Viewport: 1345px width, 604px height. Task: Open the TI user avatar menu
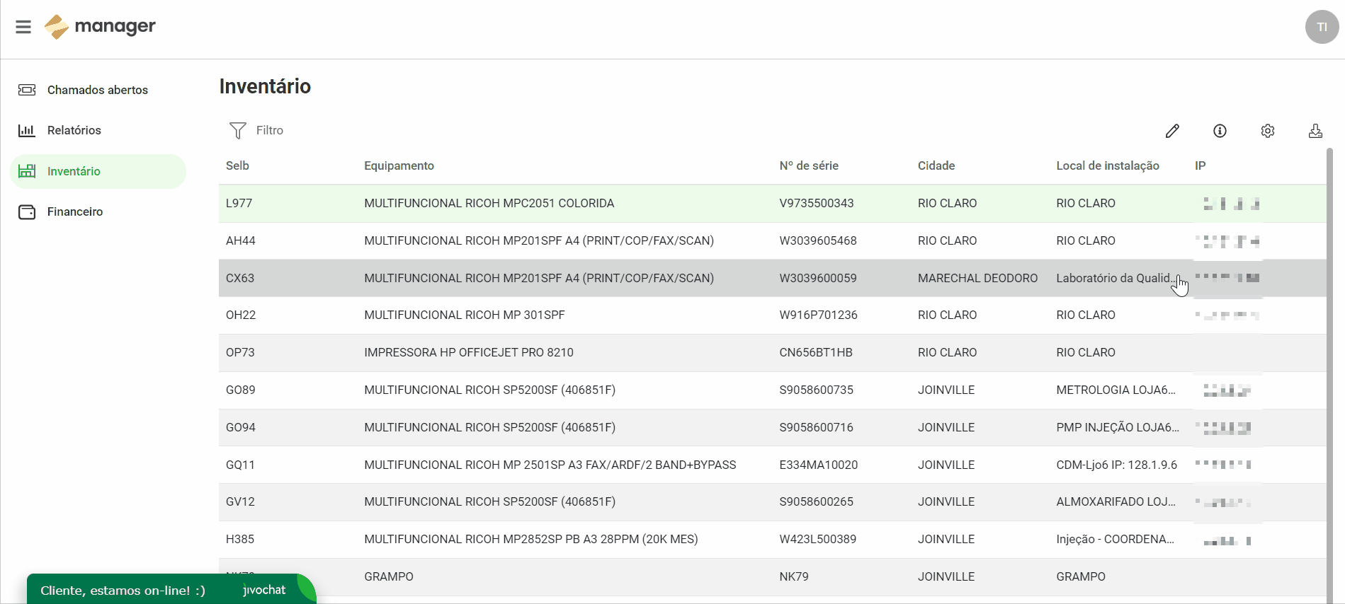click(1322, 27)
